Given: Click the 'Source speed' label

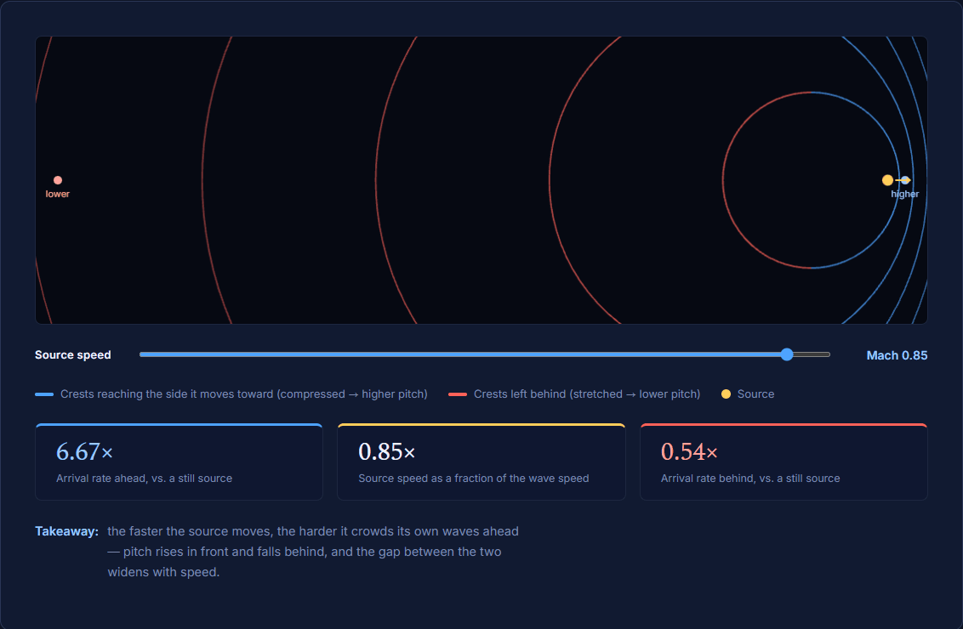Looking at the screenshot, I should pos(73,354).
